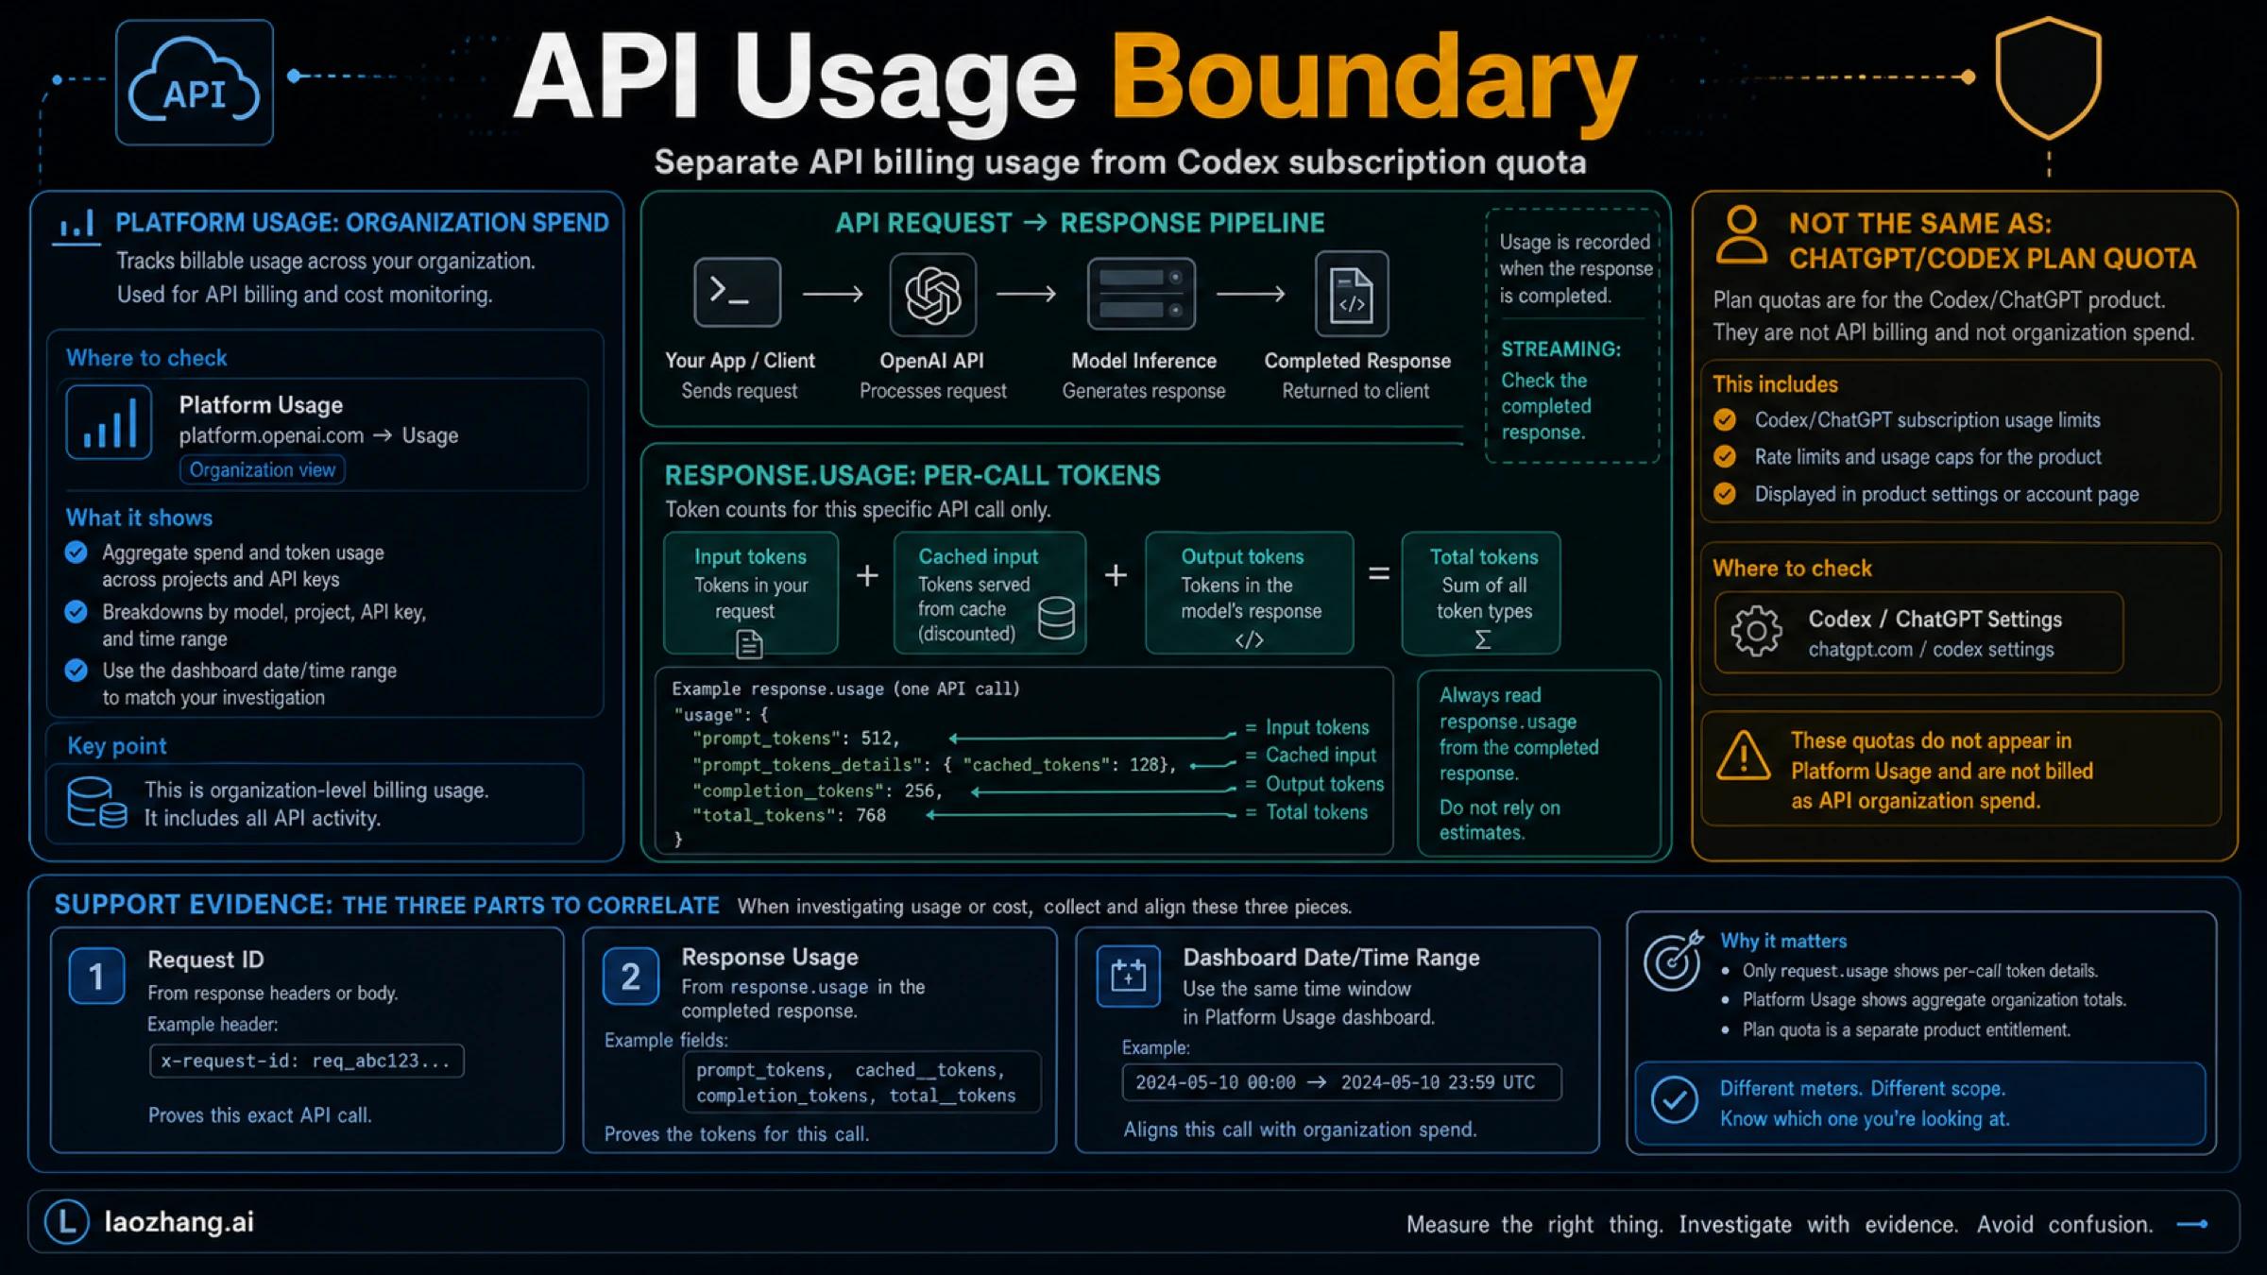Click the 2024-05-10 00:00 date range field
Screen dimensions: 2267x1275
pos(1341,1082)
